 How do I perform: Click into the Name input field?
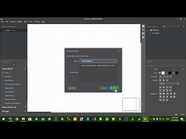click(98, 61)
